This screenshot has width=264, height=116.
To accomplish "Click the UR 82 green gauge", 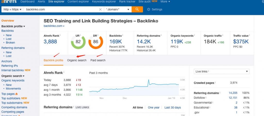I will [x=78, y=42].
